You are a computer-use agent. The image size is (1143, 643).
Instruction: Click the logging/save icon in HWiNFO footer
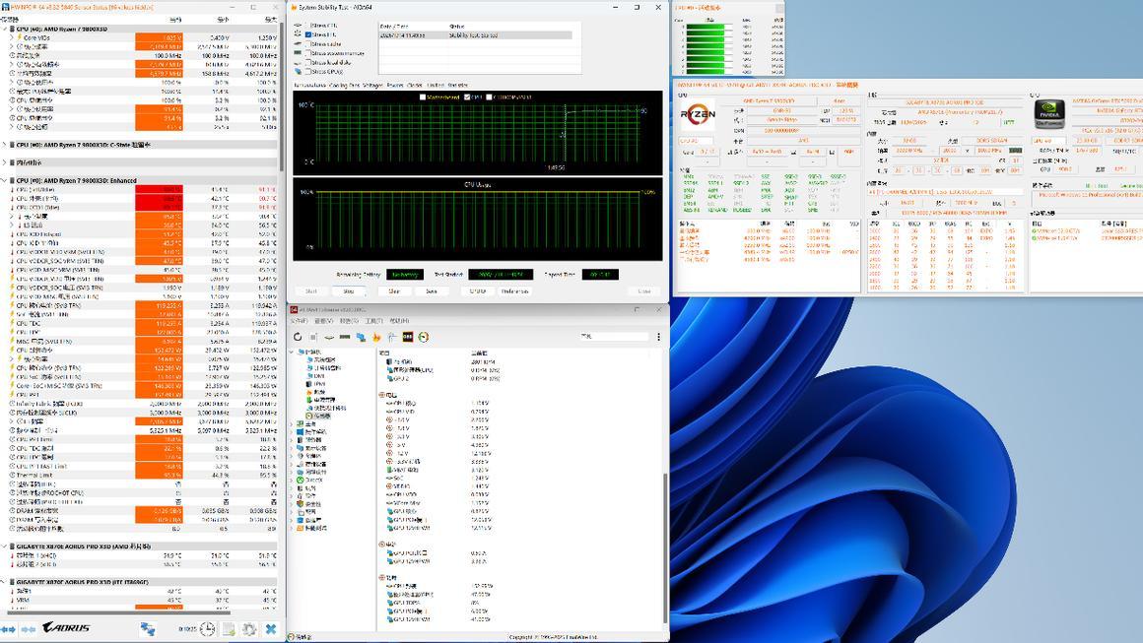(x=229, y=628)
